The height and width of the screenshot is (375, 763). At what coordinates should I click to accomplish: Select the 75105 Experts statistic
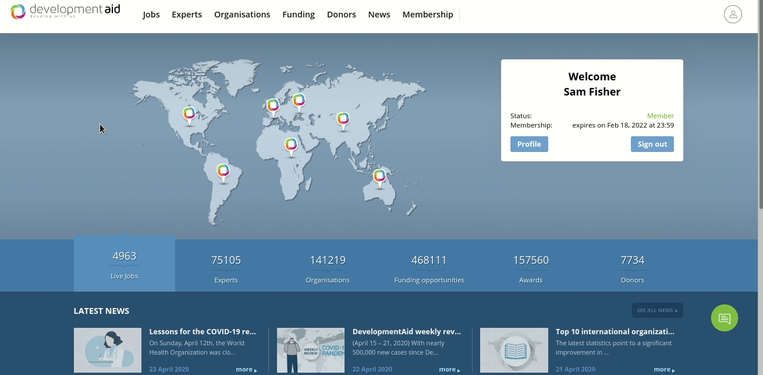[226, 268]
